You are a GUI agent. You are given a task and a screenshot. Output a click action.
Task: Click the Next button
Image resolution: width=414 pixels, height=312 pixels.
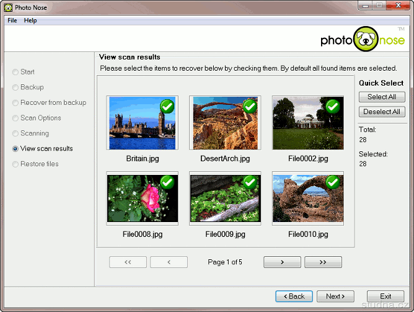coord(335,296)
